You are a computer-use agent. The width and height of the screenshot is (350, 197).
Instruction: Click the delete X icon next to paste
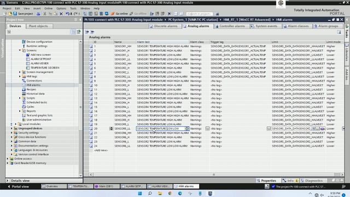(61, 14)
